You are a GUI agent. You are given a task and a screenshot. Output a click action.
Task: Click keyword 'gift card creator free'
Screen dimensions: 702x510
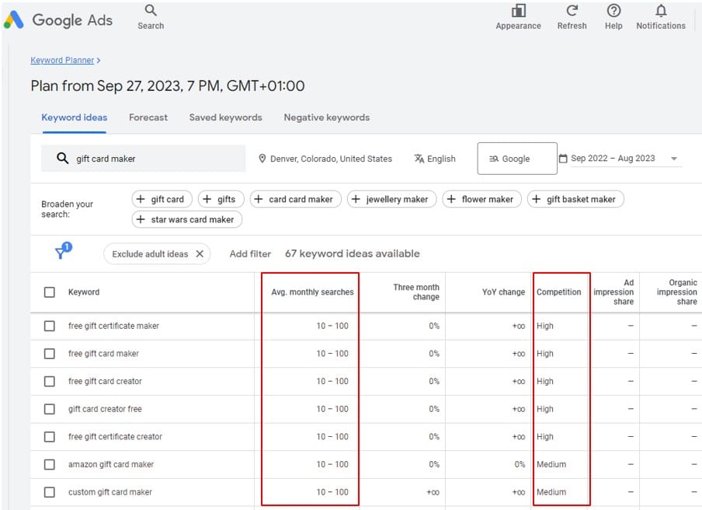[105, 409]
